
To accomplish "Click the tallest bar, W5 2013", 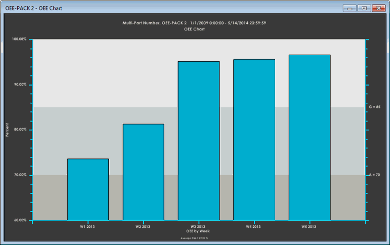I will coord(309,137).
